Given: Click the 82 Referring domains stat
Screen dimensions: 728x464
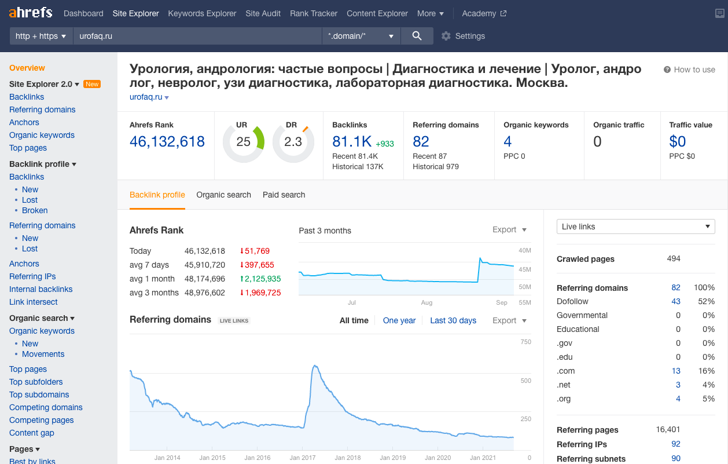Looking at the screenshot, I should click(421, 141).
